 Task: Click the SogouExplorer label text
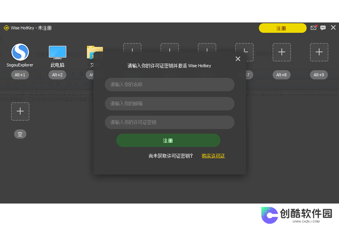point(20,65)
